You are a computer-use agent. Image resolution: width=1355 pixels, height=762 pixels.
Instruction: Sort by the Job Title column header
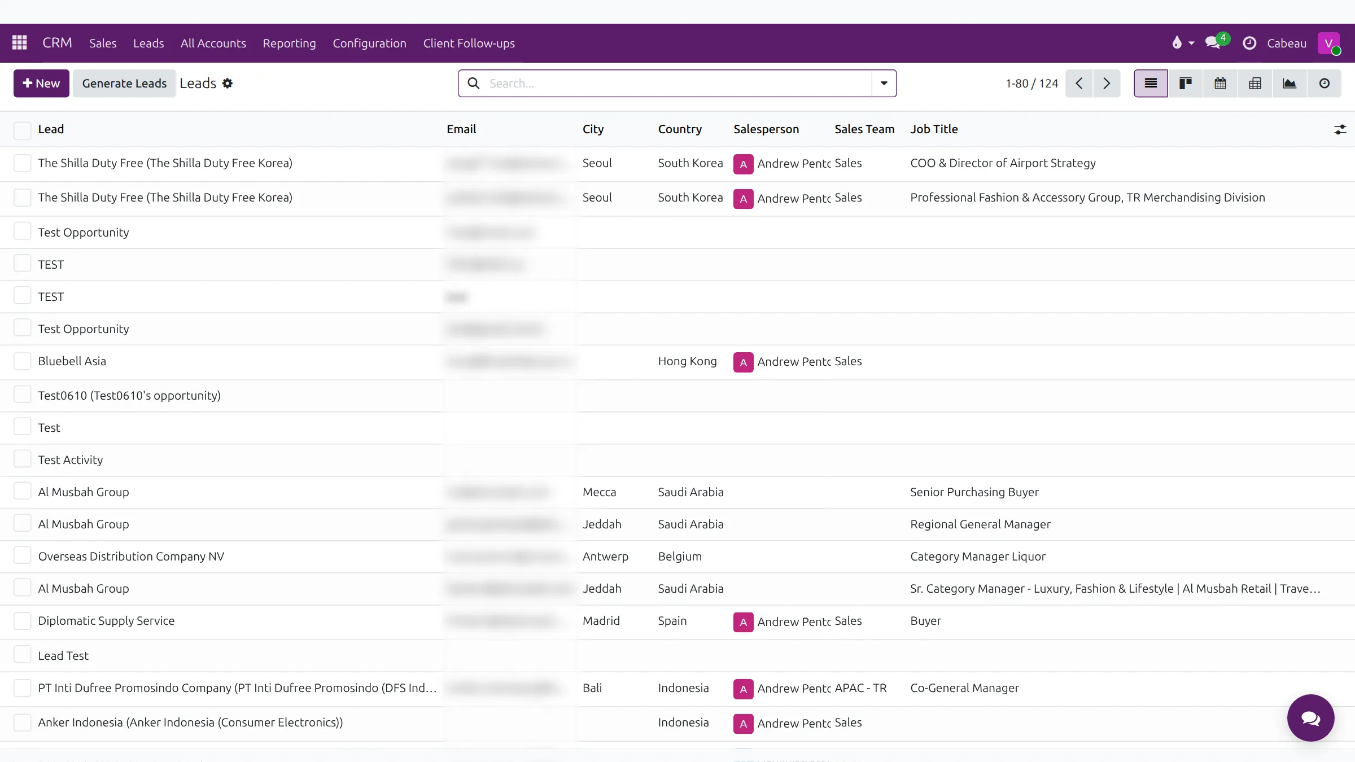[x=934, y=129]
